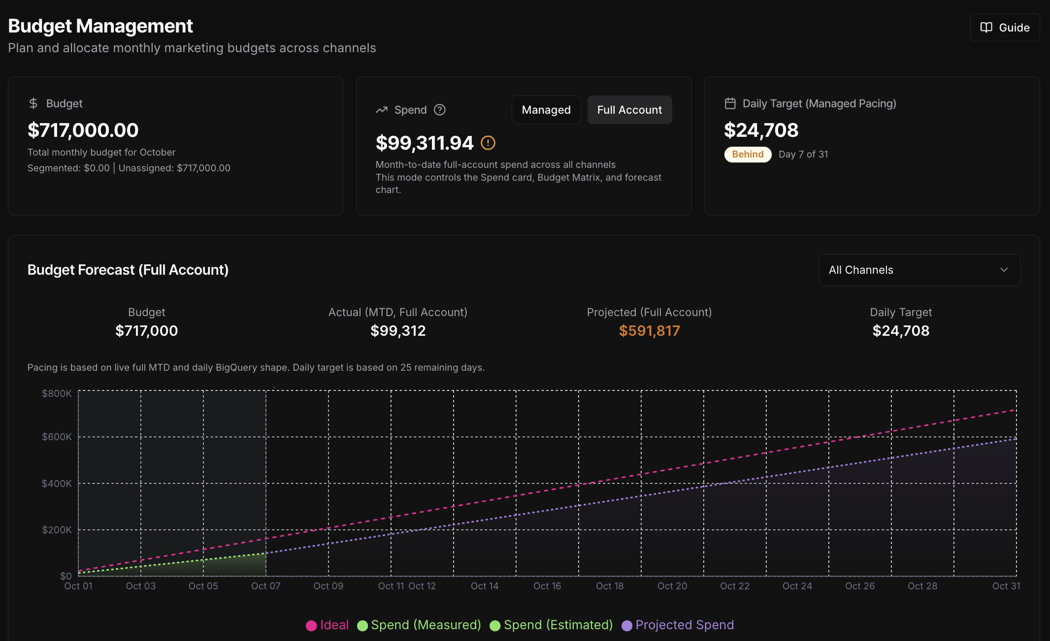Image resolution: width=1050 pixels, height=641 pixels.
Task: Click the Budget Forecast (Full Account) heading
Action: click(128, 270)
